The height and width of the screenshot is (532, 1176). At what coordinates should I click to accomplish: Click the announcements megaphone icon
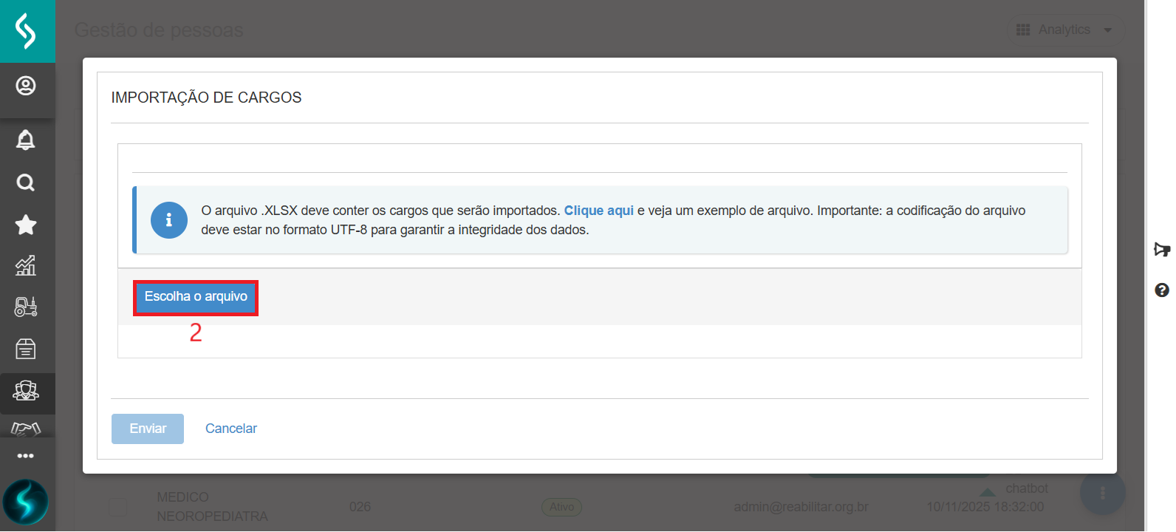pos(1161,250)
